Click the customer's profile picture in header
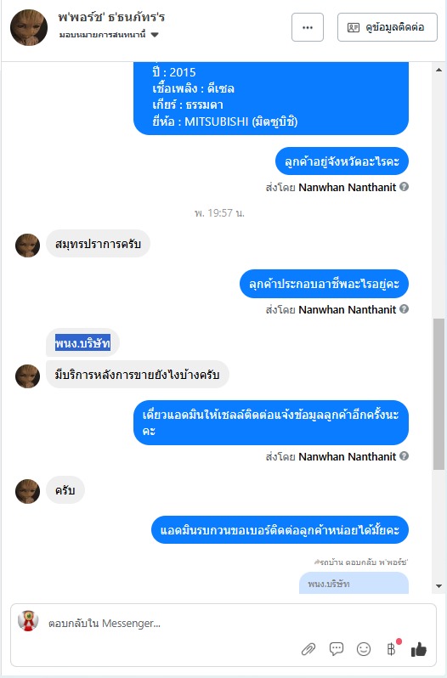Image resolution: width=447 pixels, height=678 pixels. (x=29, y=27)
